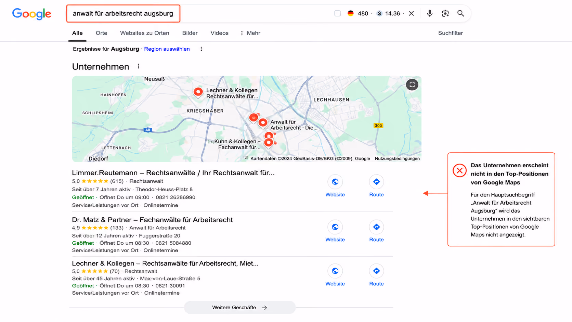Image resolution: width=572 pixels, height=322 pixels.
Task: Click the Region auswählen link
Action: coord(167,49)
